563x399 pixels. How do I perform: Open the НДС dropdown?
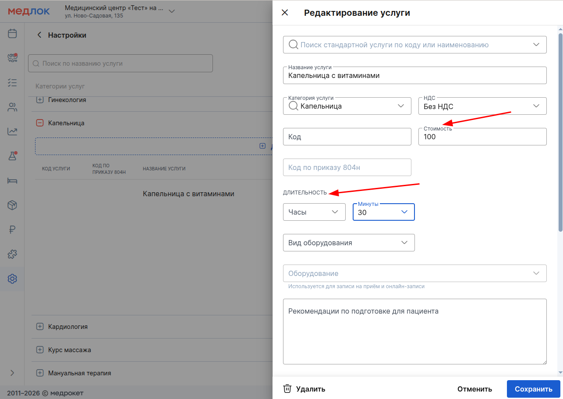(482, 106)
